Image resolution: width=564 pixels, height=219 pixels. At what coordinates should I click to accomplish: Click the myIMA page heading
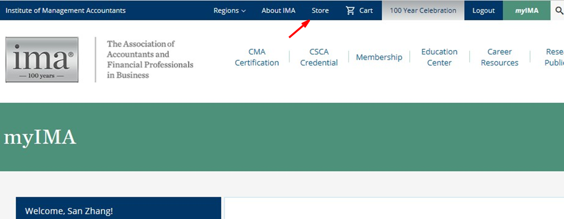(x=40, y=138)
